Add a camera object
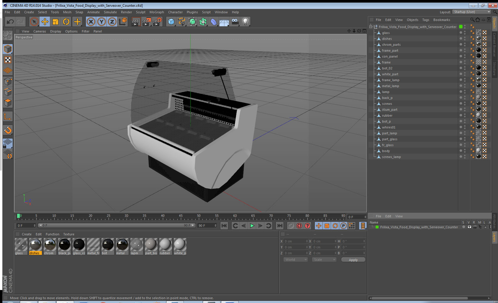Viewport: 498px width, 303px height. [x=235, y=22]
